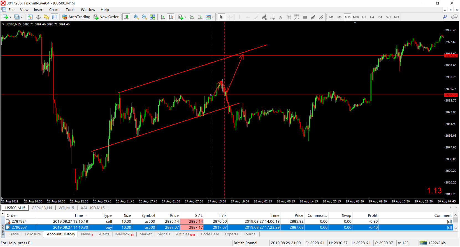This screenshot has height=247, width=460.
Task: Expand the Indicators dropdown arrow
Action: pos(185,17)
